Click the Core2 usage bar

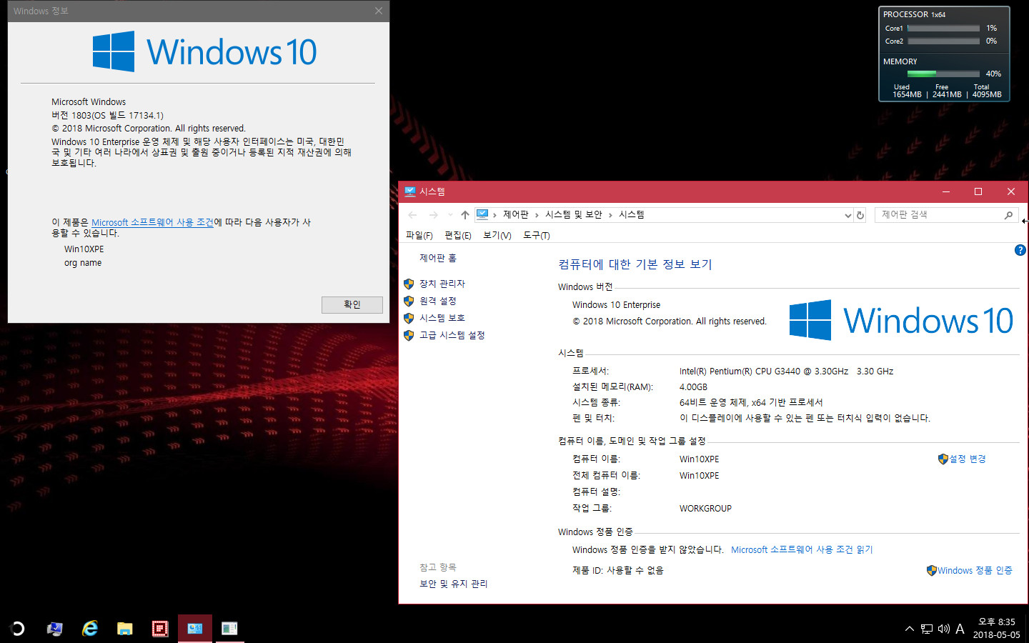point(943,41)
